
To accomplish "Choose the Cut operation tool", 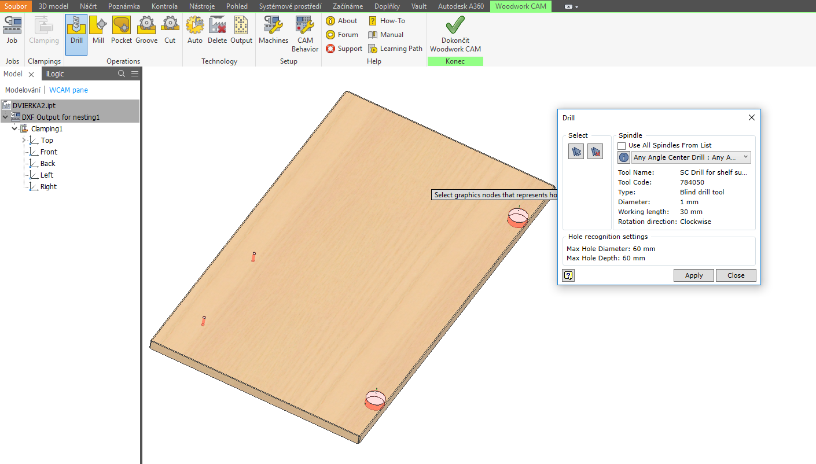I will click(x=170, y=34).
